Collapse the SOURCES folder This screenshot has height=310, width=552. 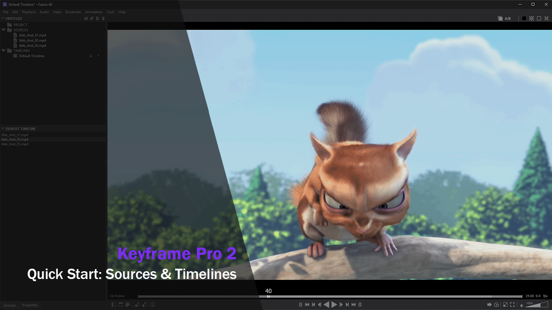coord(3,30)
